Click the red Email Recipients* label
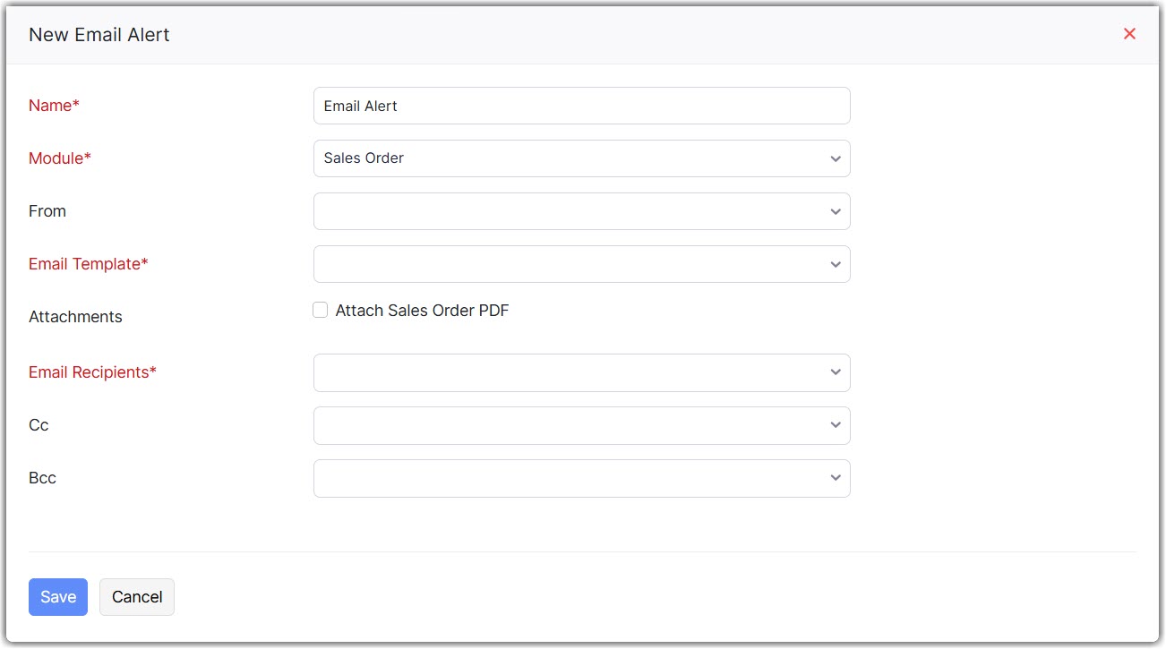Screen dimensions: 1166x649 (92, 372)
